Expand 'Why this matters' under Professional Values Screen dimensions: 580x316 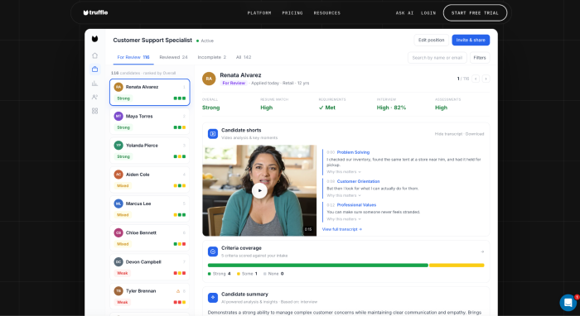(x=344, y=219)
